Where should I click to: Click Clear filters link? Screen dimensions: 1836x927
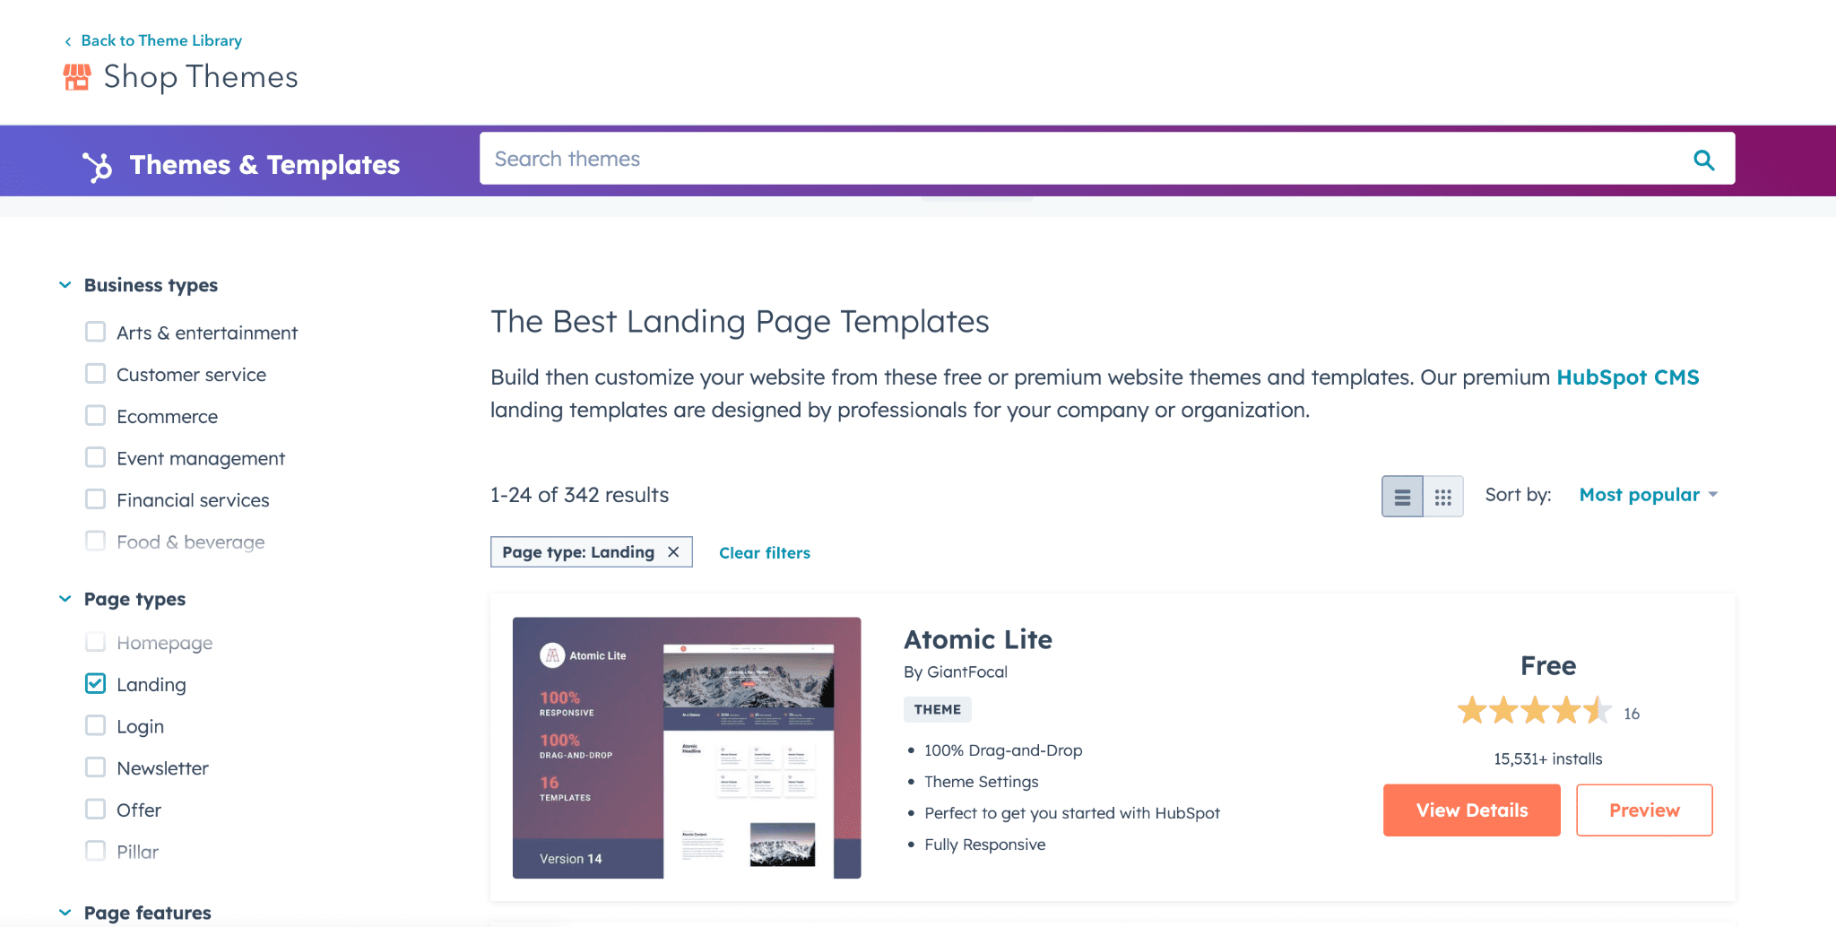pos(765,553)
